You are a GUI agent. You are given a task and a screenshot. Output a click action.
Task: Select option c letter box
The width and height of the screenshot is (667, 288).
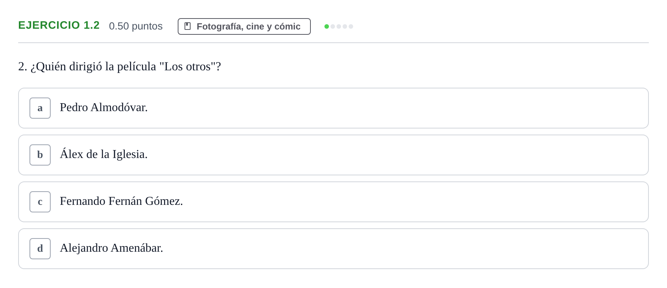click(x=40, y=202)
